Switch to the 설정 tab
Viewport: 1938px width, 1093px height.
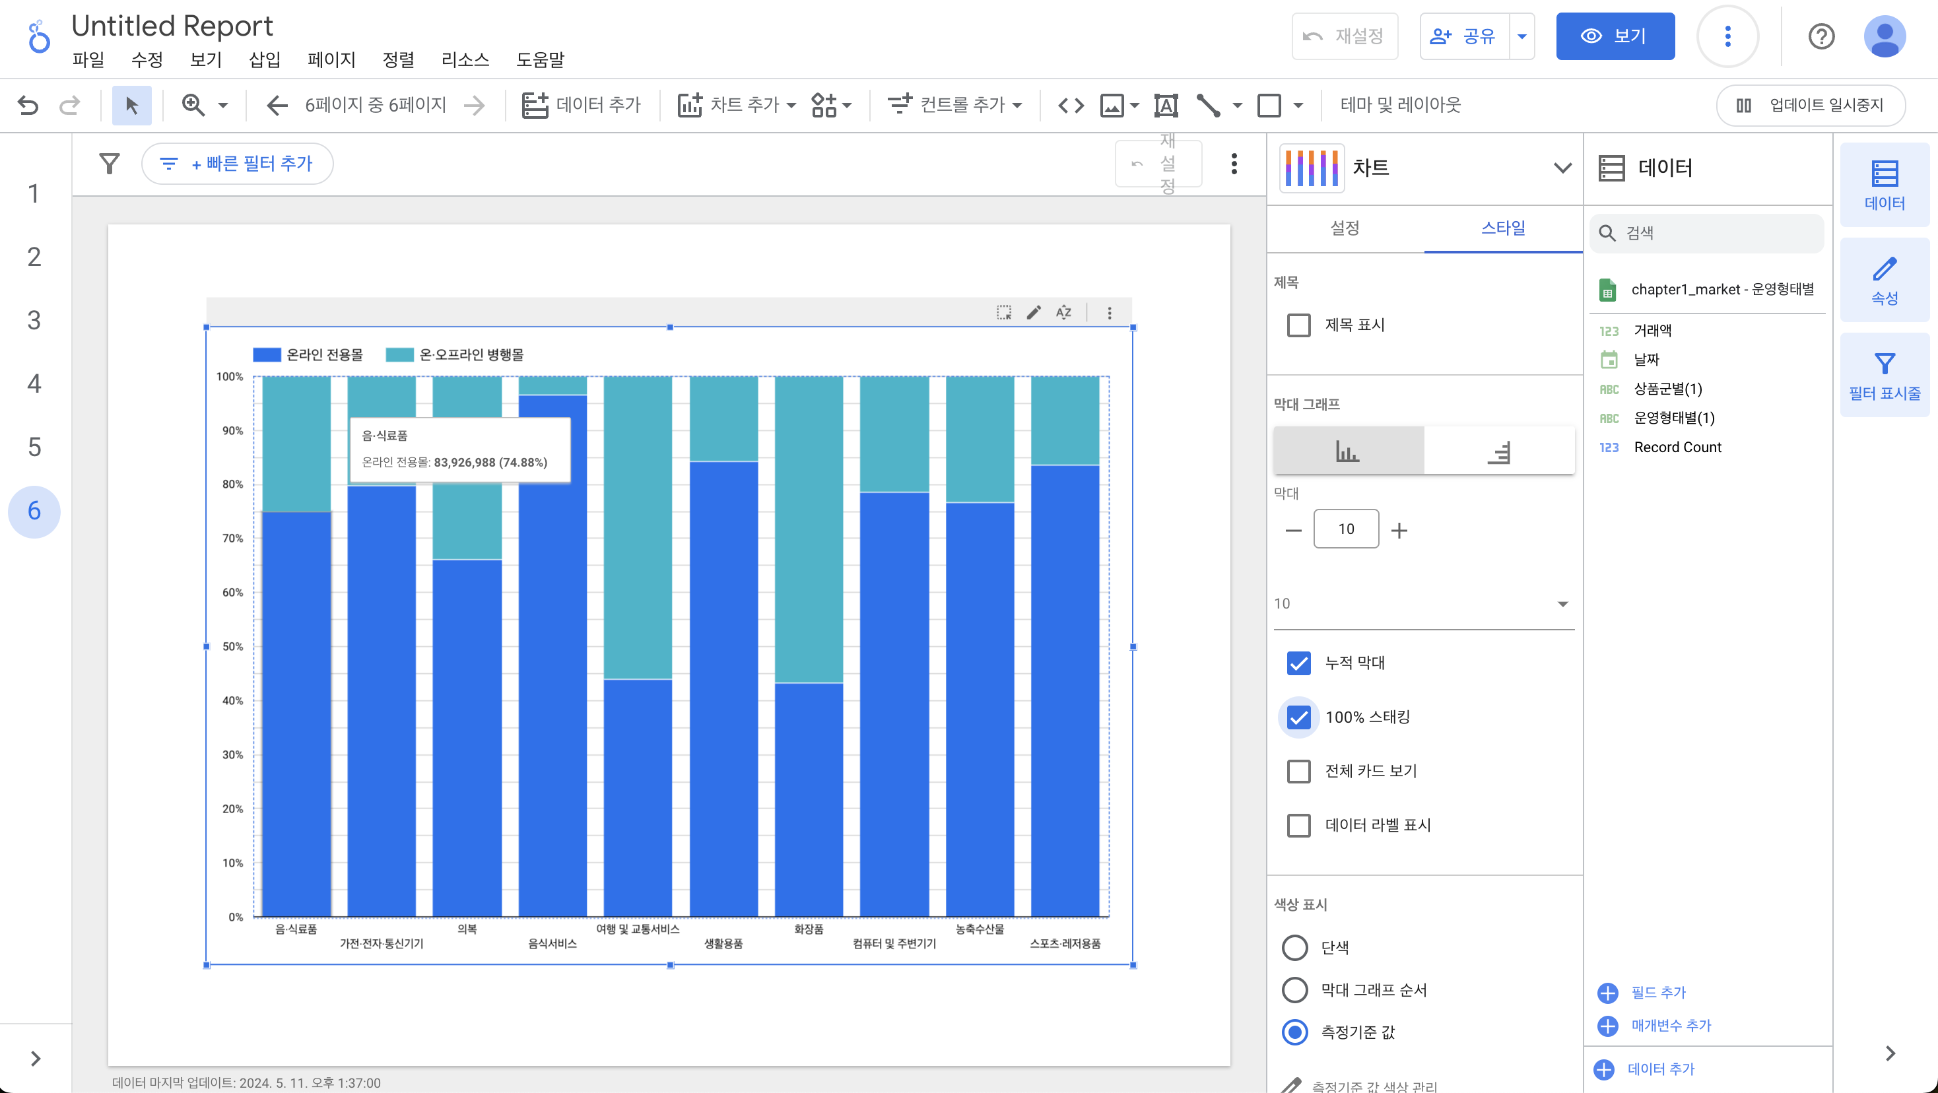(x=1345, y=228)
